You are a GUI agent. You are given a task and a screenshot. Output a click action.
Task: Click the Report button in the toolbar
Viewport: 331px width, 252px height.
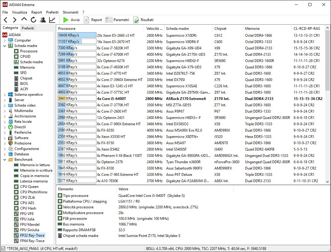point(93,20)
